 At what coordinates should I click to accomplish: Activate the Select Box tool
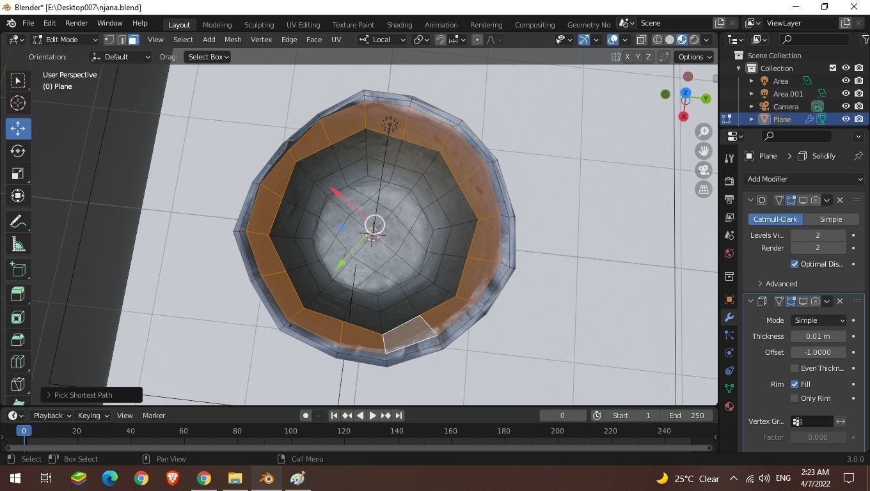click(18, 80)
